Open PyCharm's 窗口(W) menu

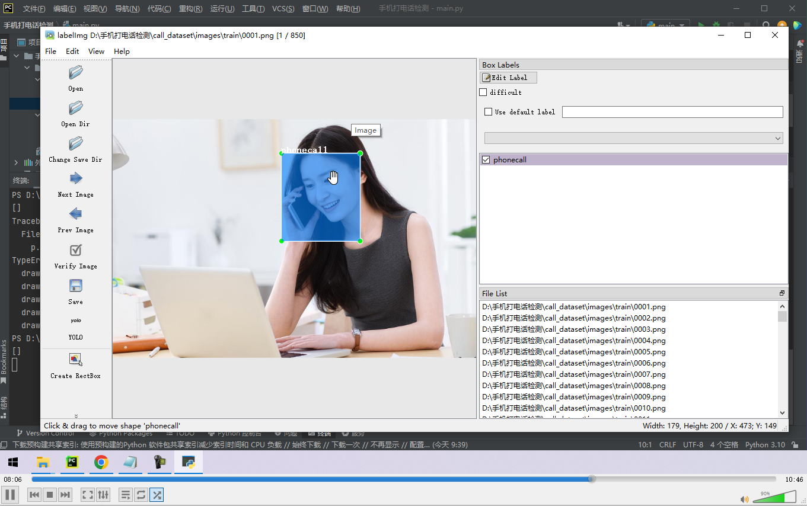tap(315, 9)
